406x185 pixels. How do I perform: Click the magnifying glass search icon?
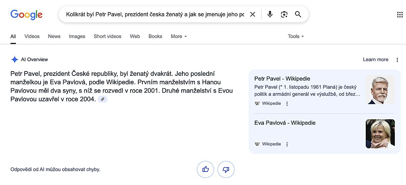pyautogui.click(x=298, y=14)
